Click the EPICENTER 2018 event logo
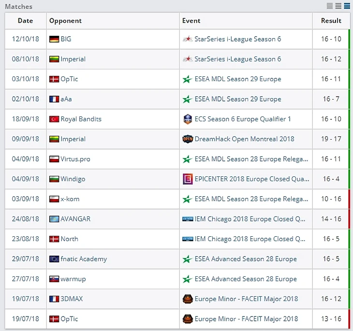The image size is (353, 331). 187,179
